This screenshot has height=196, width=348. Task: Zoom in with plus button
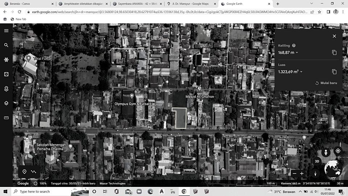click(302, 173)
